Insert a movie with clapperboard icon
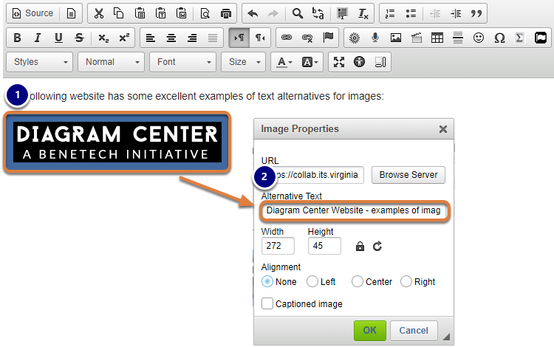This screenshot has width=554, height=347. (x=417, y=38)
